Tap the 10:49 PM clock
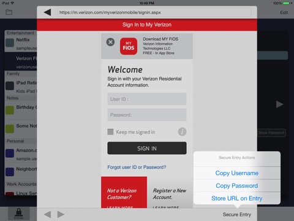 click(x=147, y=3)
